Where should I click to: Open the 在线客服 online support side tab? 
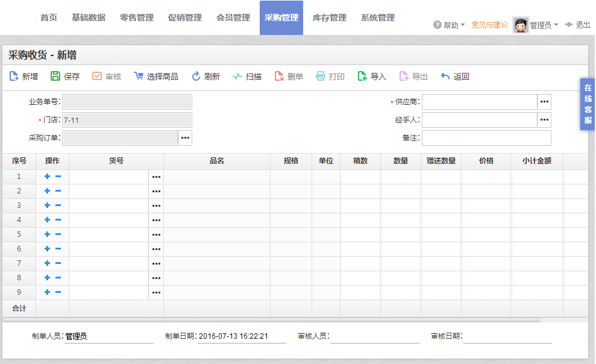(x=588, y=104)
